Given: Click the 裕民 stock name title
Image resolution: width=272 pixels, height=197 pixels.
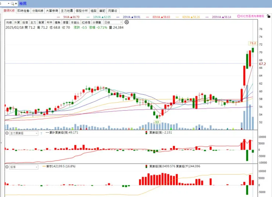Looking at the screenshot, I should (x=23, y=3).
